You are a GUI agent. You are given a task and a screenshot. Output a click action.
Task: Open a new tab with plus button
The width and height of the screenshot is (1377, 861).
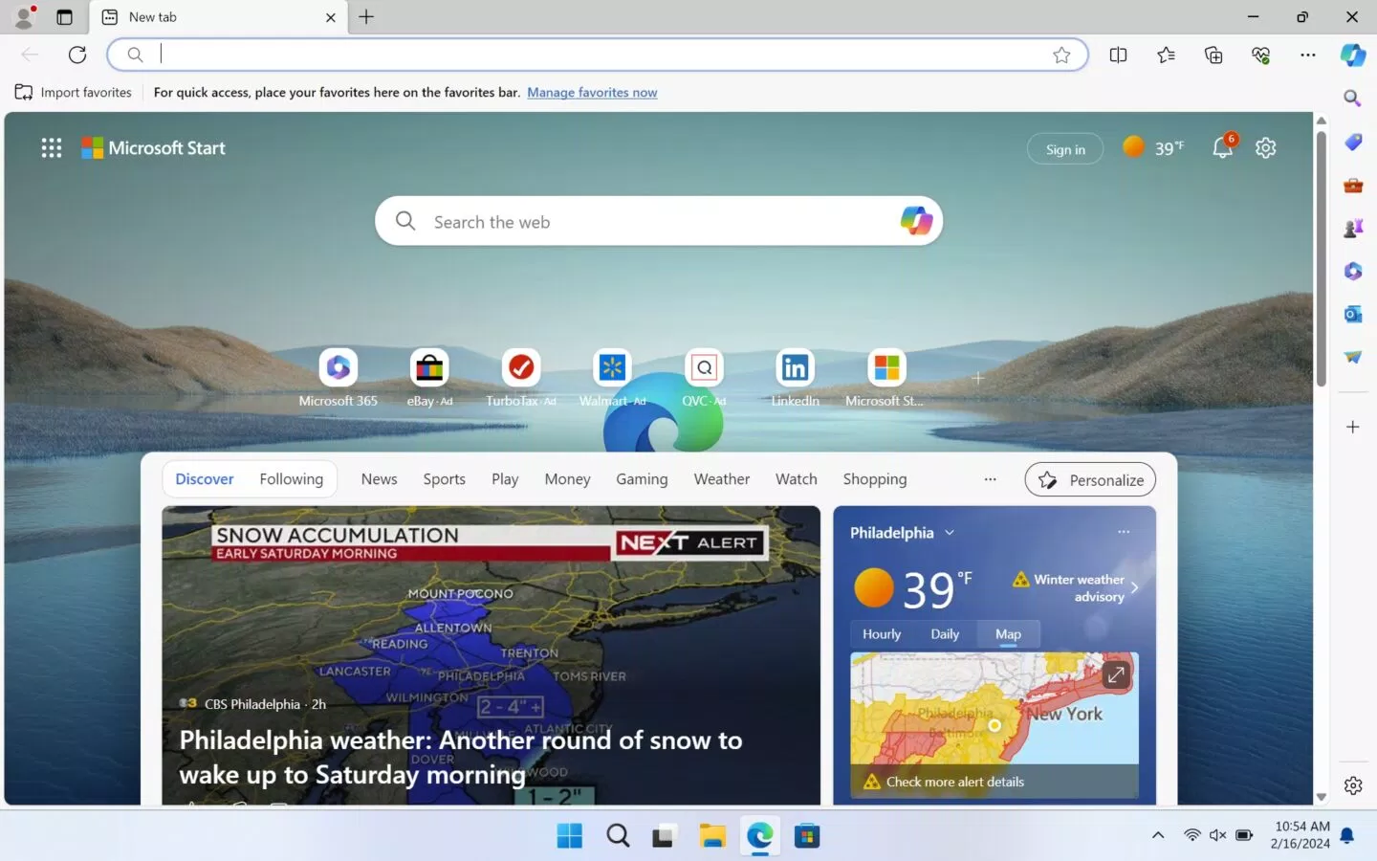point(366,16)
